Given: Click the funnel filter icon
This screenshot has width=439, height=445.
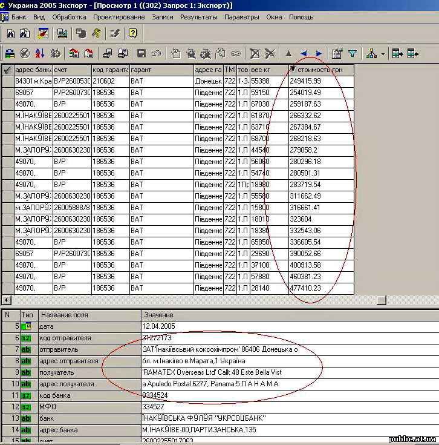Looking at the screenshot, I should point(353,53).
